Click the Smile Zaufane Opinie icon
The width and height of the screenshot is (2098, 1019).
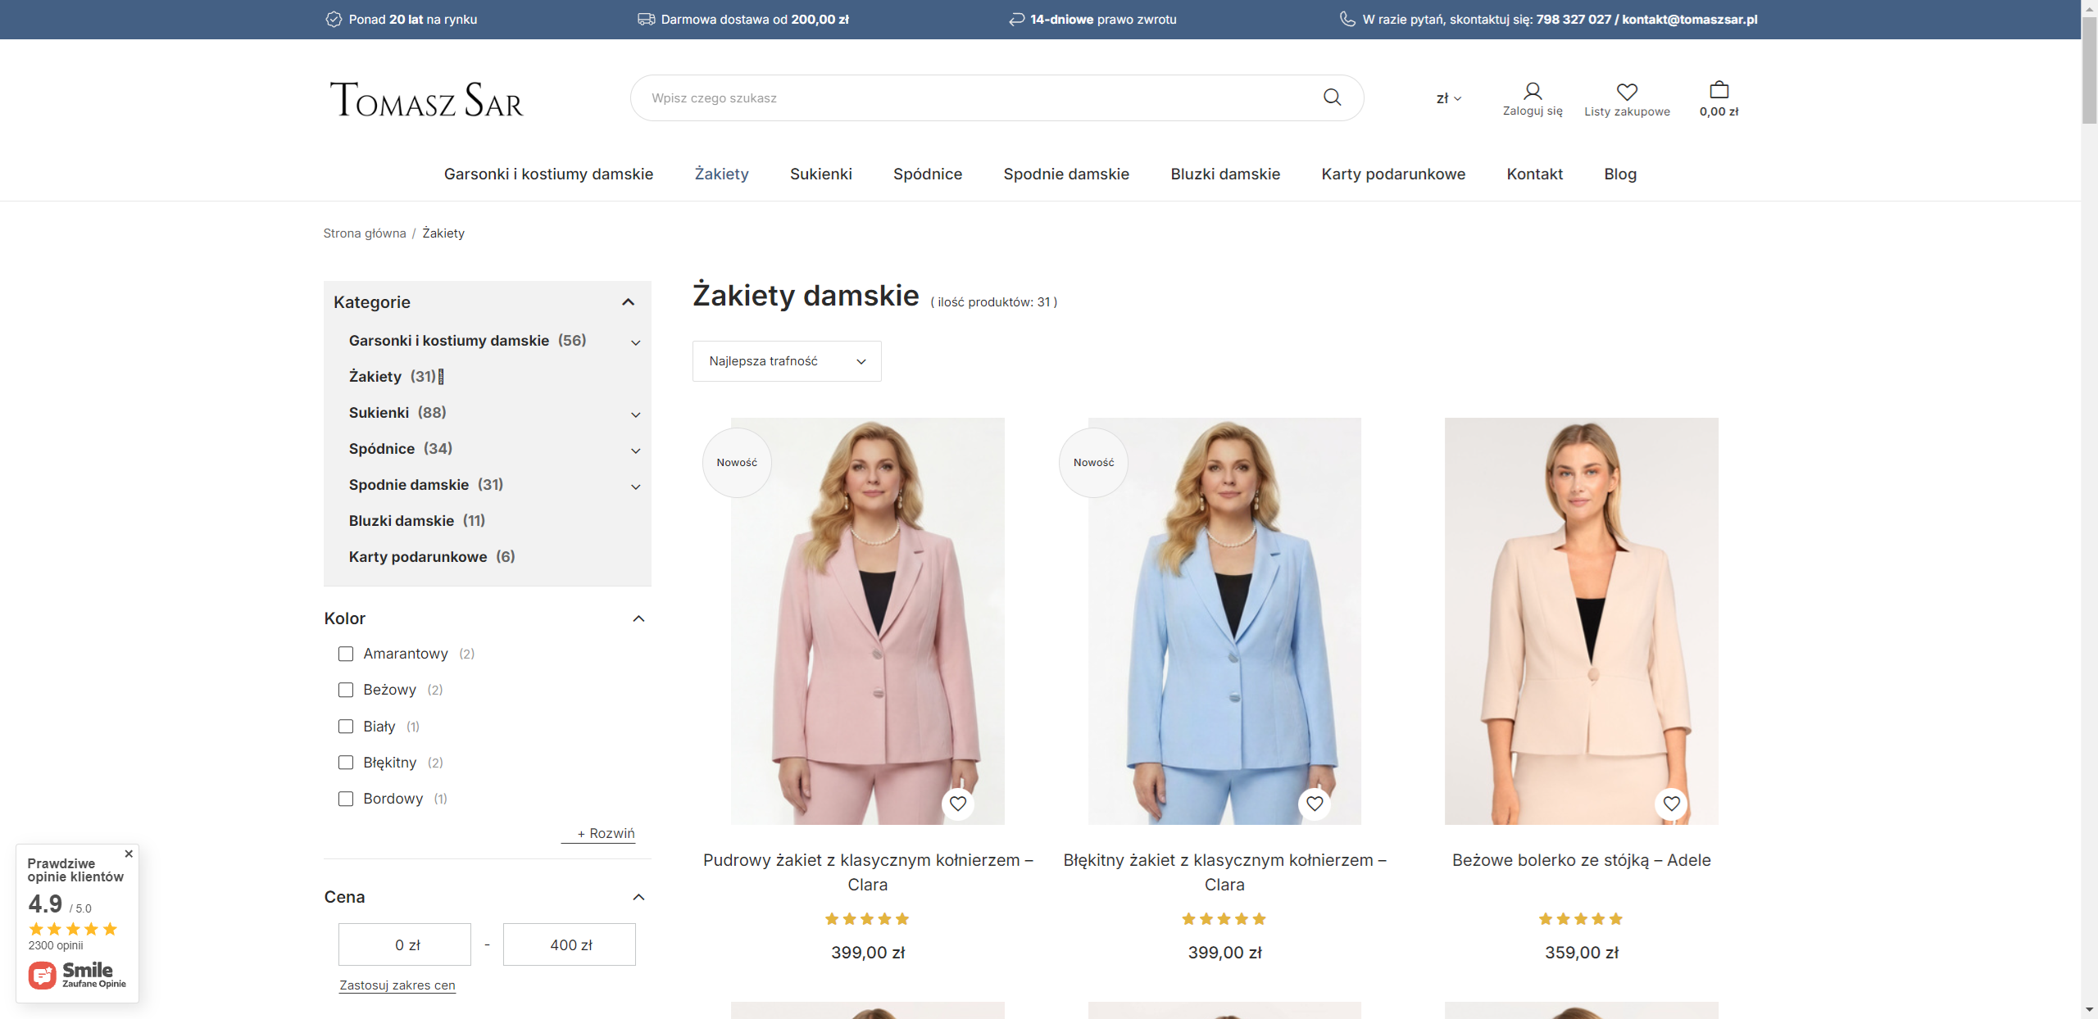coord(44,976)
